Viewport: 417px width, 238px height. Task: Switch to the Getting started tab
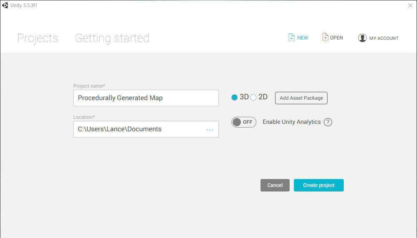[112, 38]
